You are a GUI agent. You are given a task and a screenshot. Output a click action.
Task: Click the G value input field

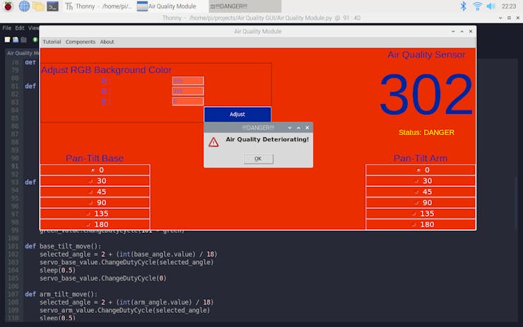188,91
